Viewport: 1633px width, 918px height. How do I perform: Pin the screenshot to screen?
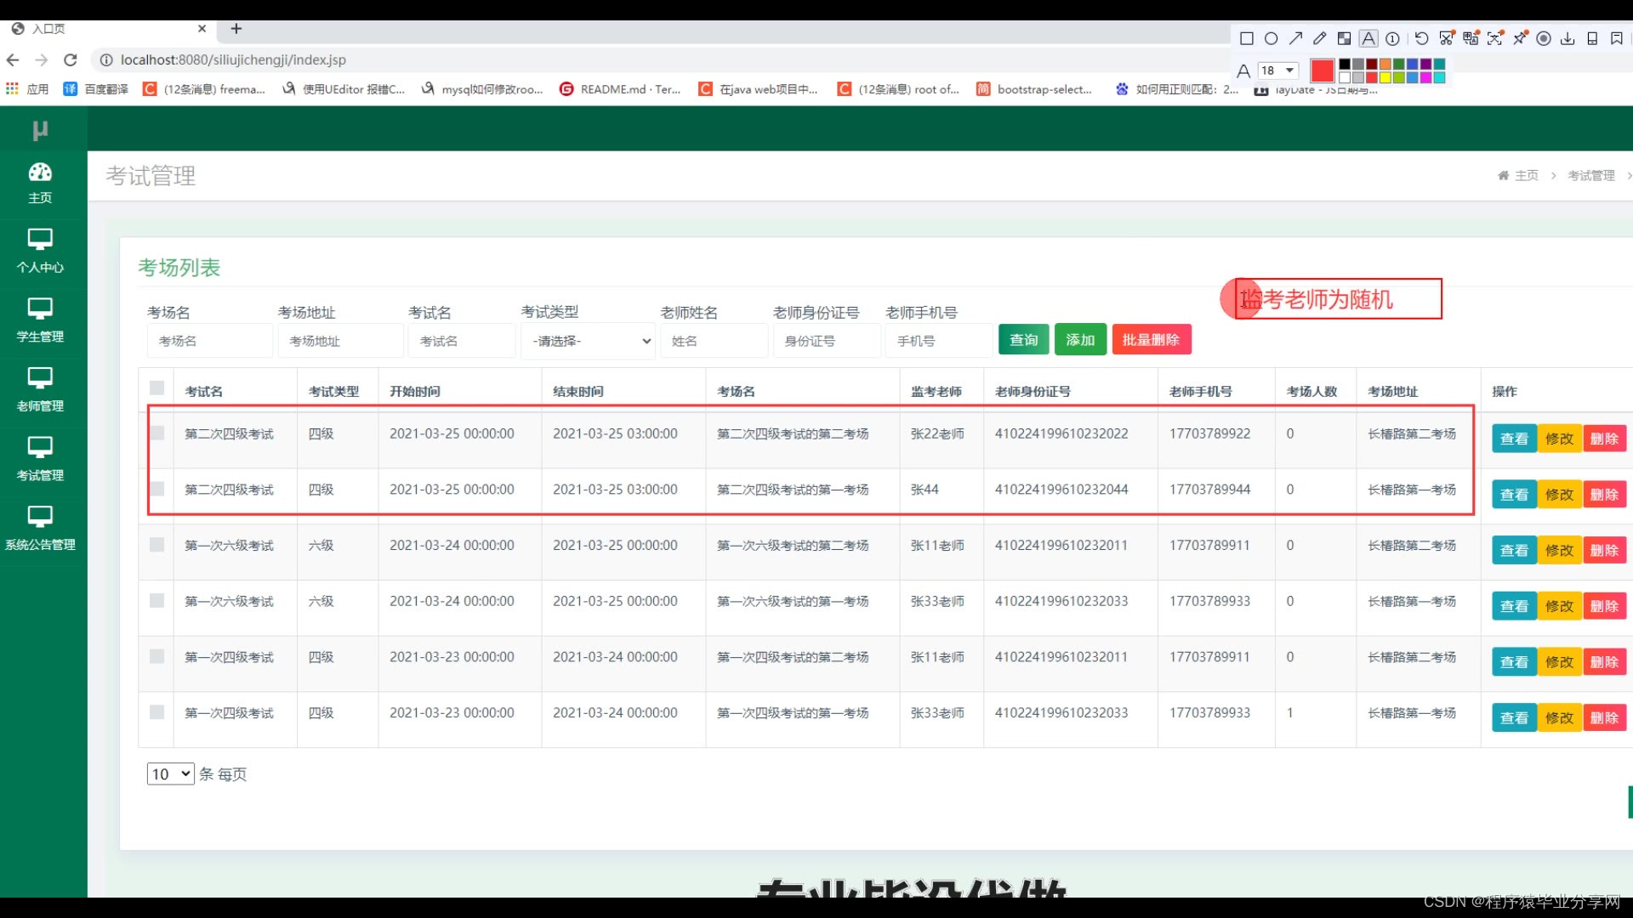1519,38
